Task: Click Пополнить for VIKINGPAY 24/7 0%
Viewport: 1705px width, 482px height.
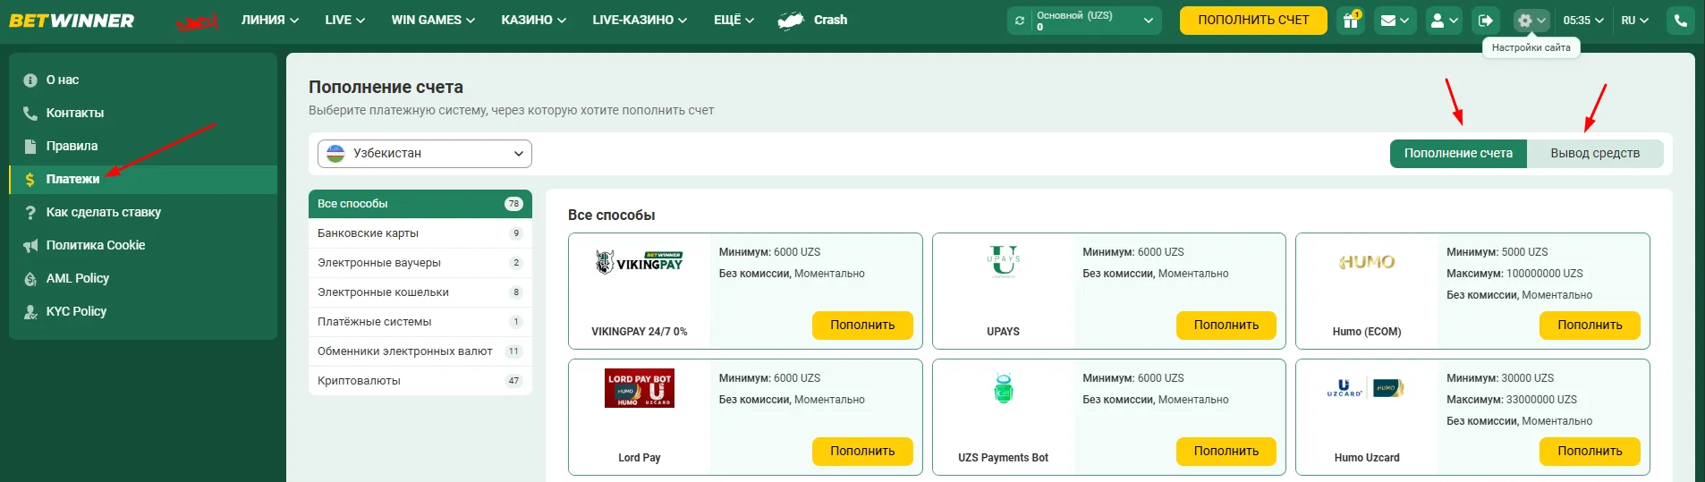Action: [x=862, y=326]
